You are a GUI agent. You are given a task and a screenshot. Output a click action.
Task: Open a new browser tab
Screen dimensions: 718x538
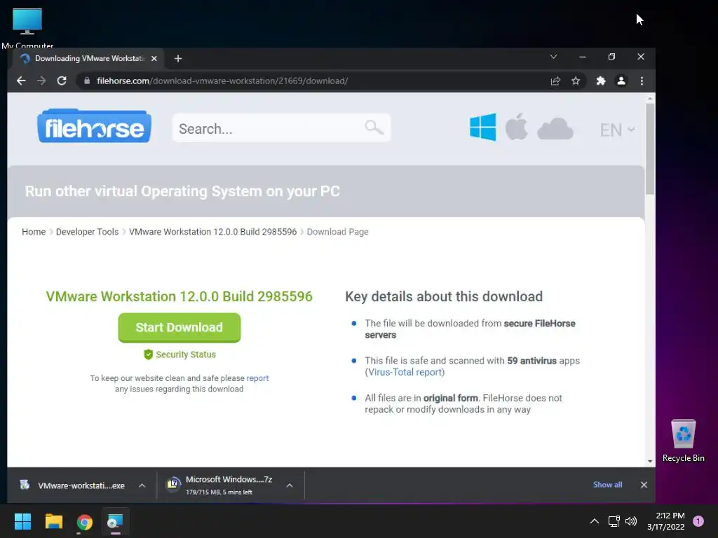tap(178, 59)
